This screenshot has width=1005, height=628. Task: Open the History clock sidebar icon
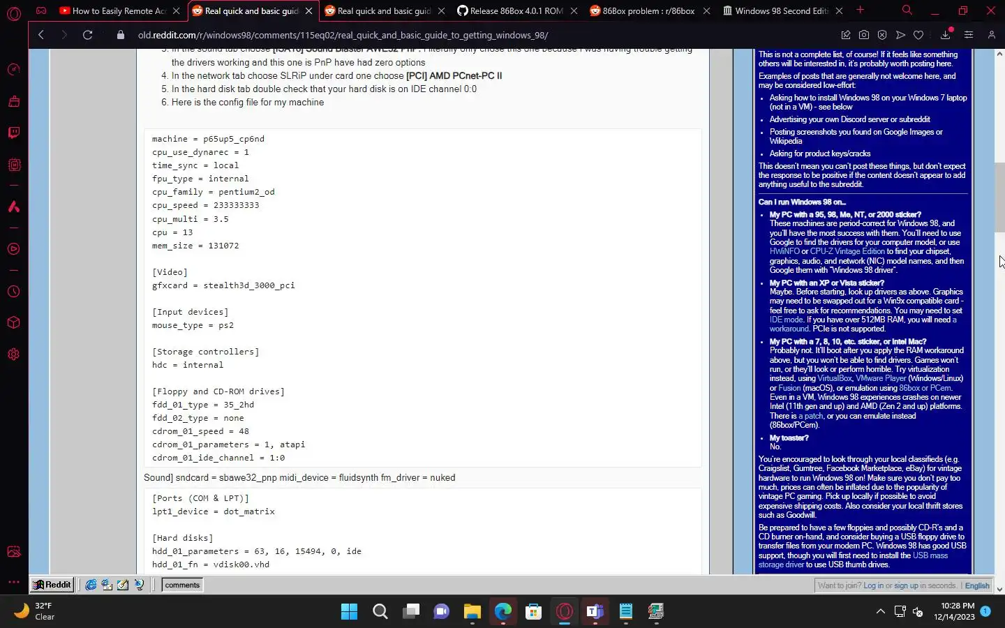14,292
